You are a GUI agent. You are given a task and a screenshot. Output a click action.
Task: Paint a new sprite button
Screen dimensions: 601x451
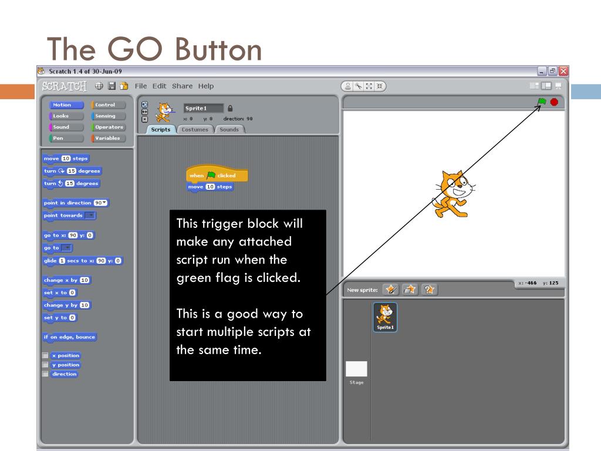coord(391,290)
